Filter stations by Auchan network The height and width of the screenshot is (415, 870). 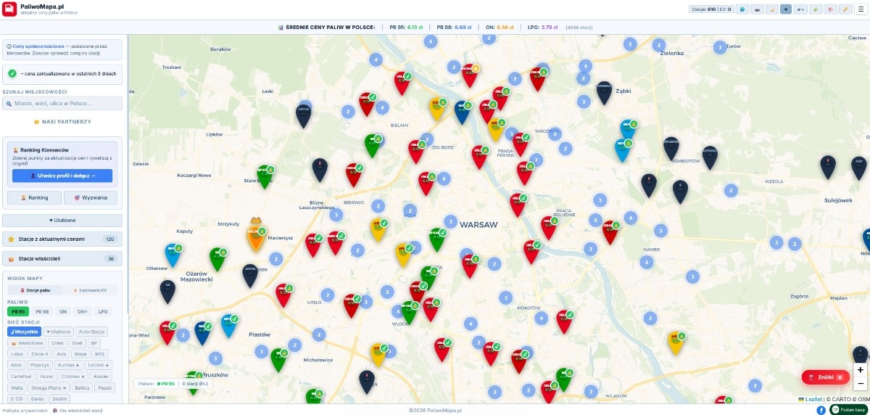coord(68,365)
